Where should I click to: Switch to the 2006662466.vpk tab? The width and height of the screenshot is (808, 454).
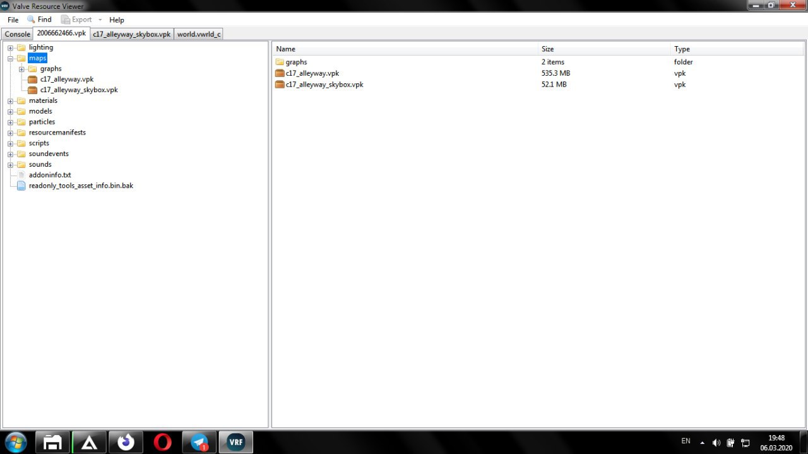tap(61, 33)
